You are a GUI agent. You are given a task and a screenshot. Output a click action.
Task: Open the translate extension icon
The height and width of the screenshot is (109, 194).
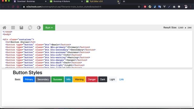pyautogui.click(x=160, y=7)
